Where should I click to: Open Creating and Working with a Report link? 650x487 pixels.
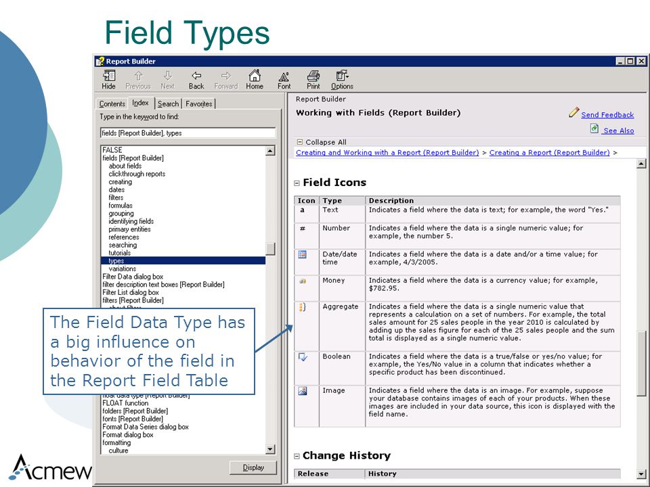coord(387,152)
